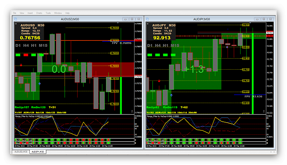Click the RmDn:120 readout in AUDUSD
The image size is (287, 165).
coord(38,107)
